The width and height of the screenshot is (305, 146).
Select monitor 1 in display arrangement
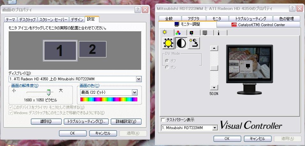click(60, 50)
